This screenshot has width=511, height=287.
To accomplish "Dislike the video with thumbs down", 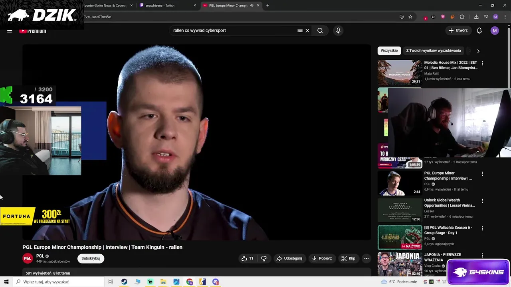I will click(264, 258).
